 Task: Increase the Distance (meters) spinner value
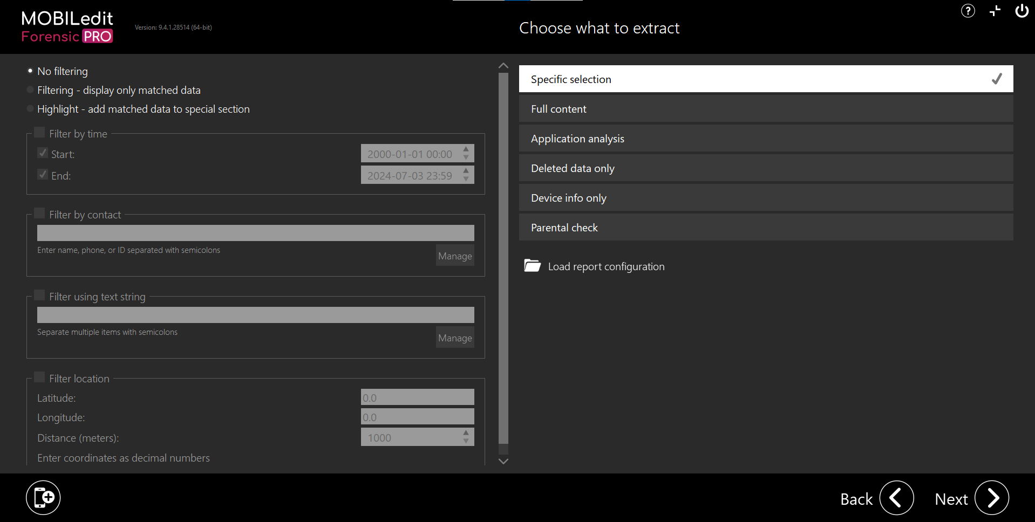tap(466, 433)
